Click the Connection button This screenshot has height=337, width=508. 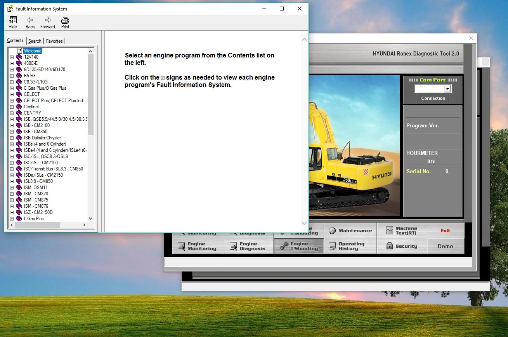click(433, 98)
